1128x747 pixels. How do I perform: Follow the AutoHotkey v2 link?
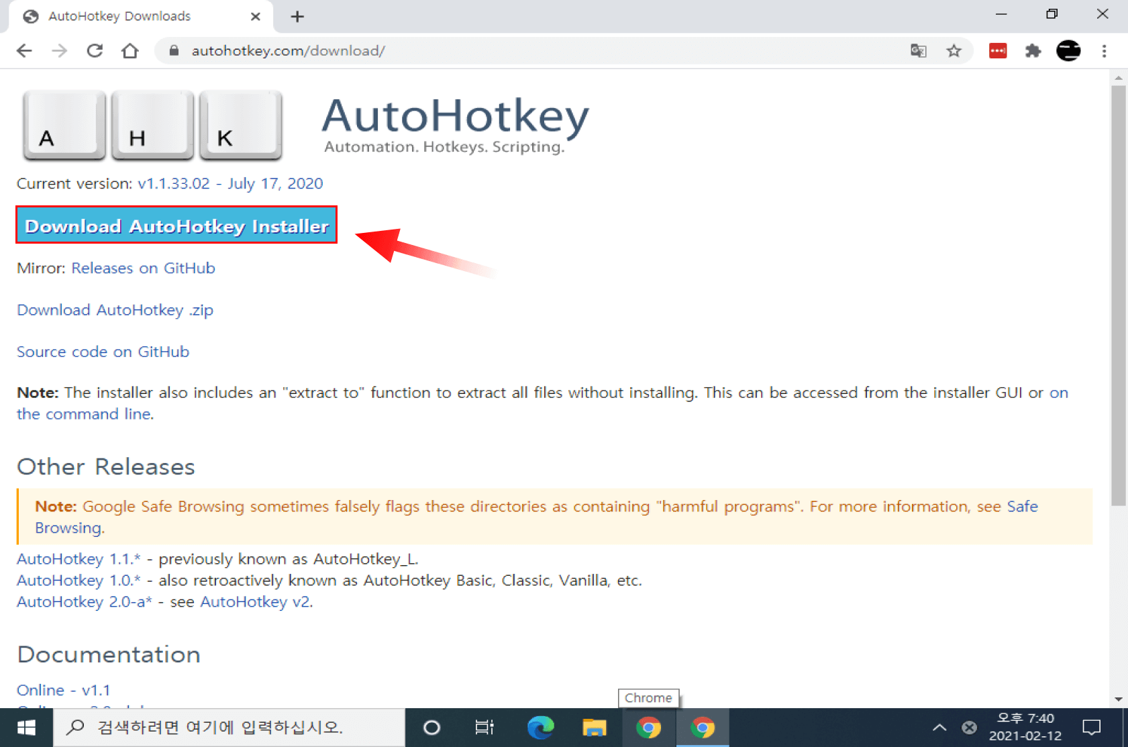255,602
